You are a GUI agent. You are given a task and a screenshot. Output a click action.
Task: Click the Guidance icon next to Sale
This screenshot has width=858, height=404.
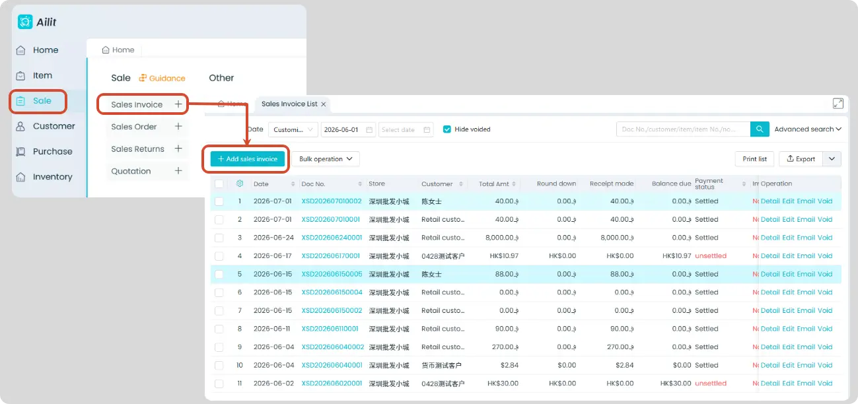coord(143,78)
